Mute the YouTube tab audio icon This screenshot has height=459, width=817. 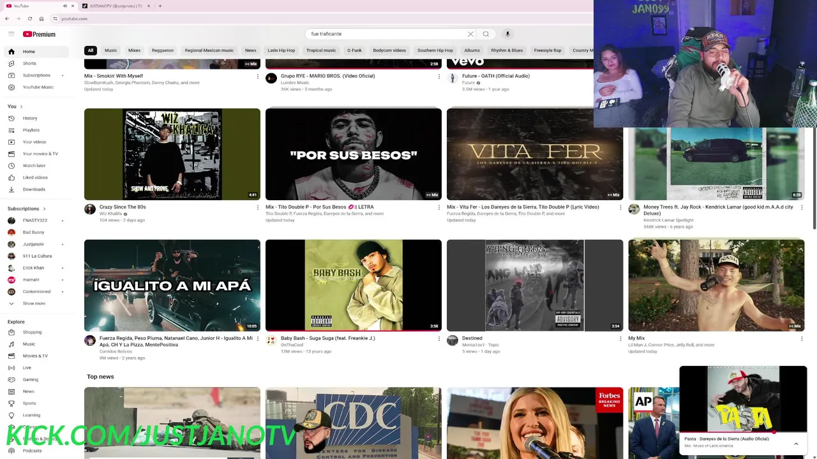(64, 6)
